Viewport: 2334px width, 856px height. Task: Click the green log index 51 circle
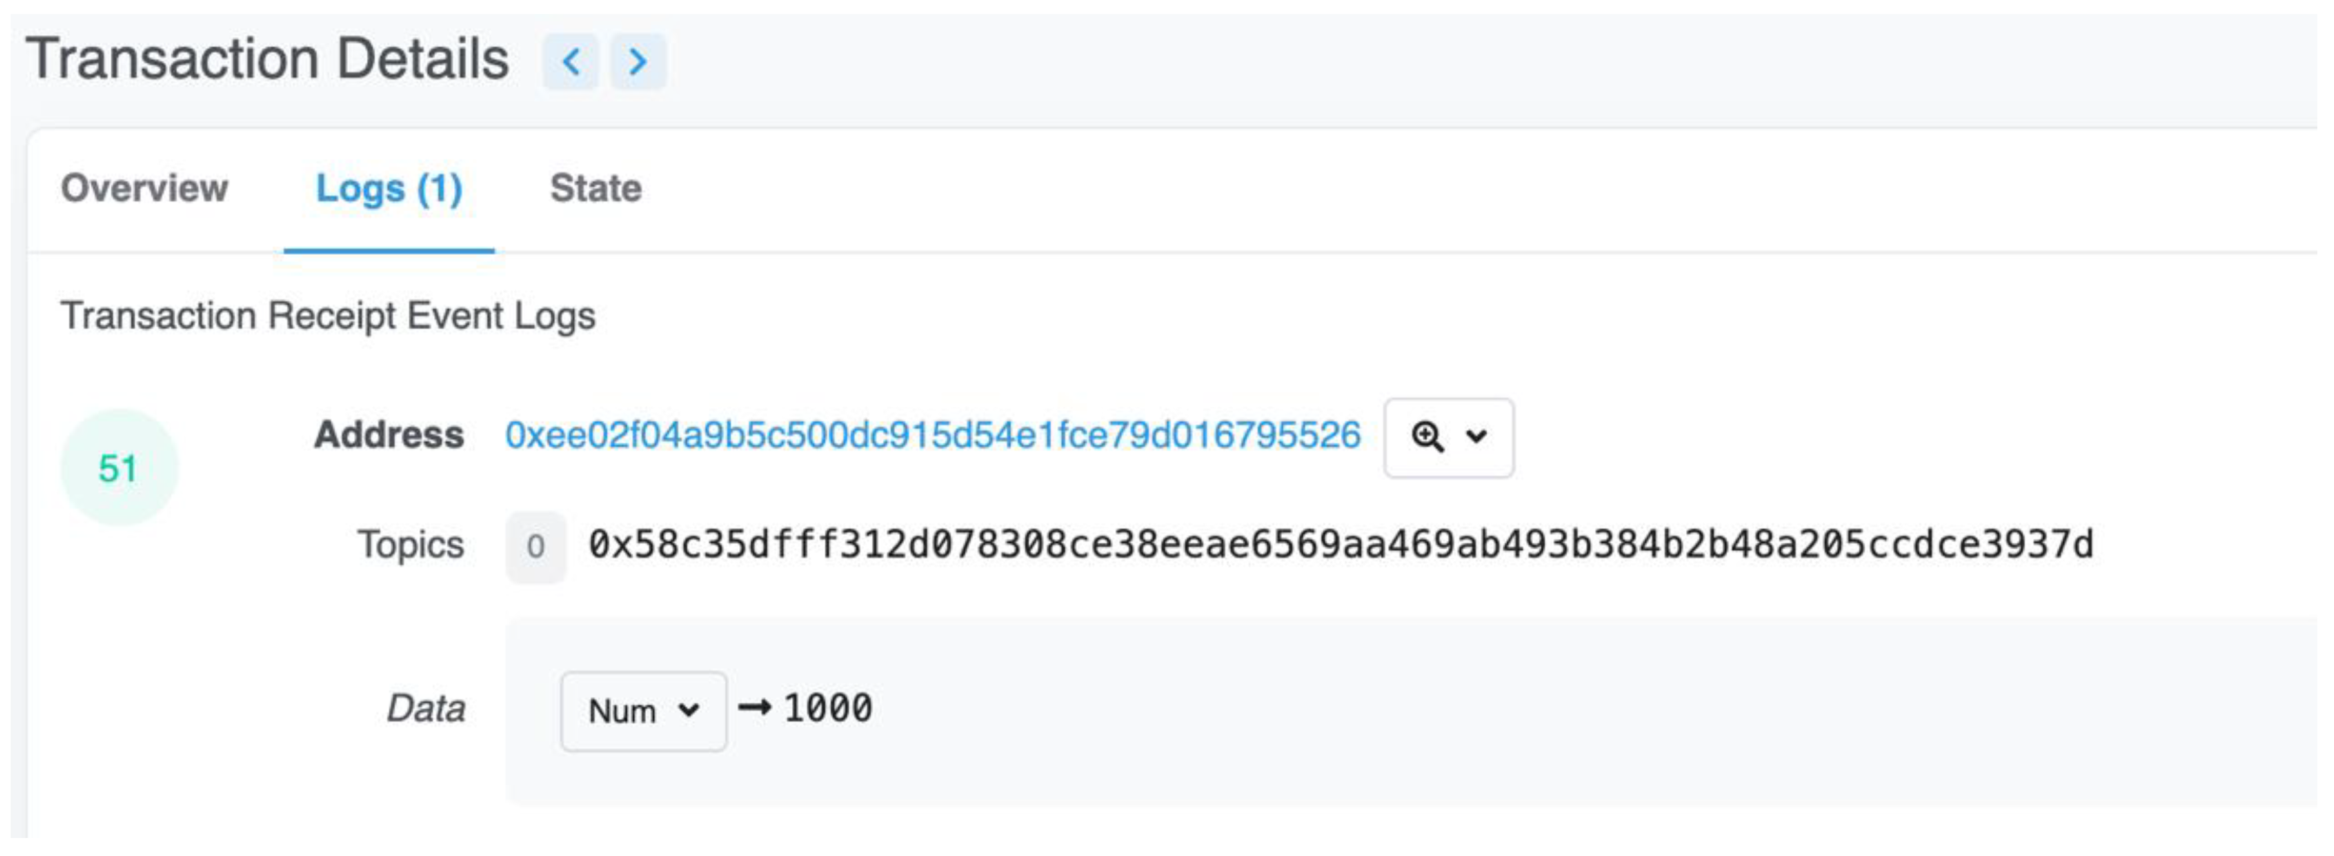(x=119, y=468)
